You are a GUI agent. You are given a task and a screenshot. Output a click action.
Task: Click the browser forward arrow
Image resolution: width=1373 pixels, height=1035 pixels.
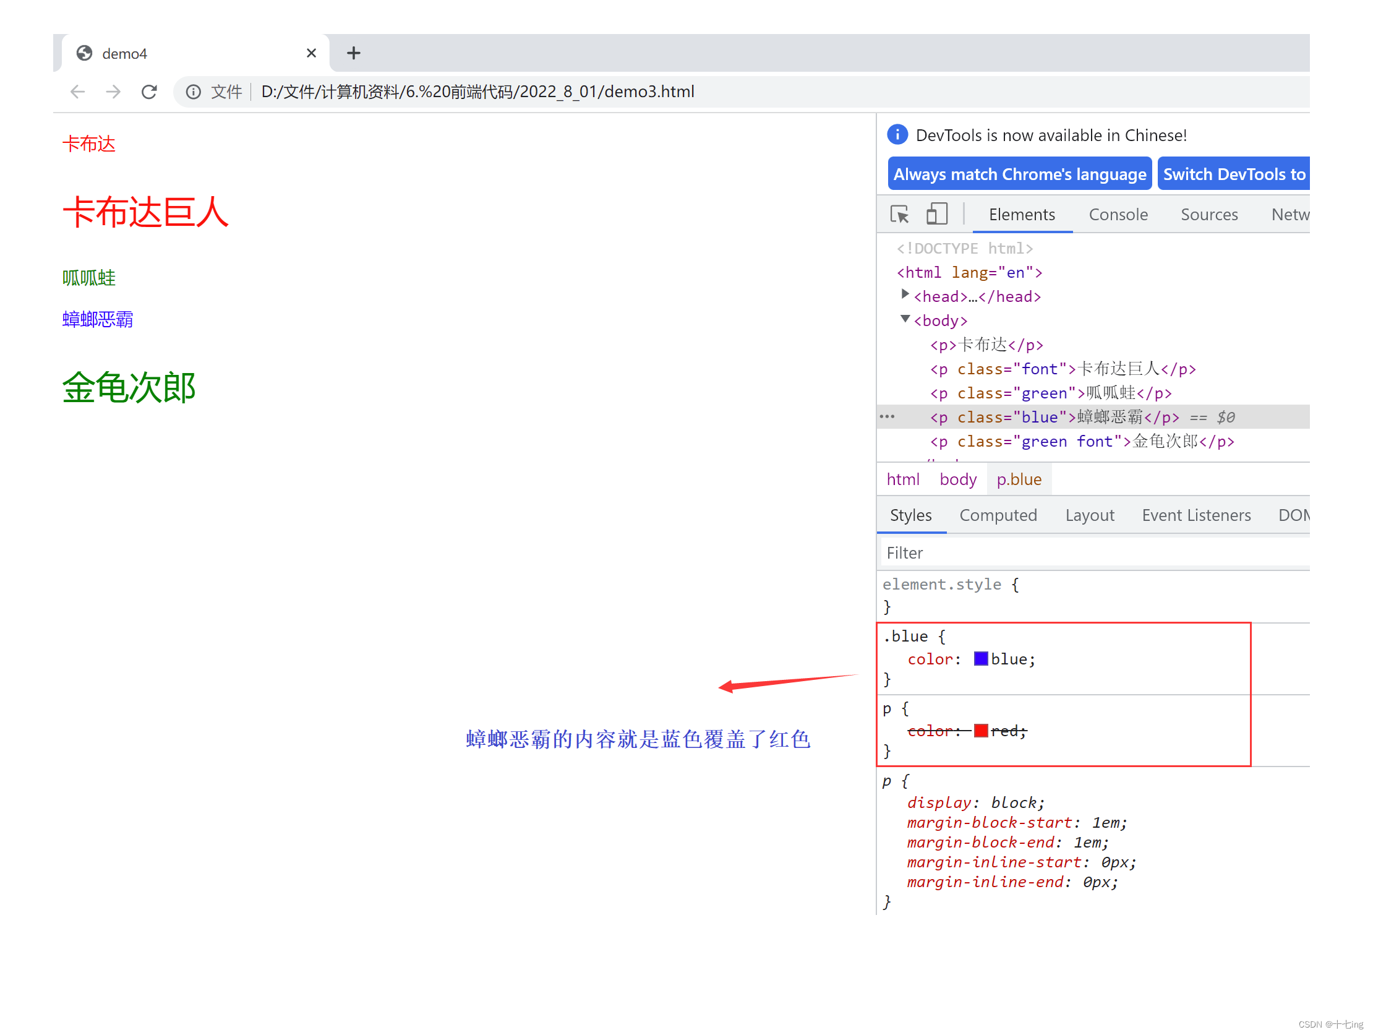113,92
